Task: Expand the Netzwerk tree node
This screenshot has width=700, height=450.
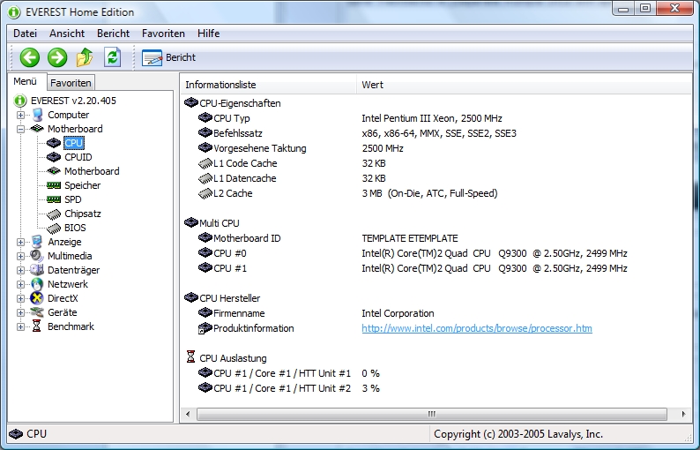Action: (x=20, y=284)
